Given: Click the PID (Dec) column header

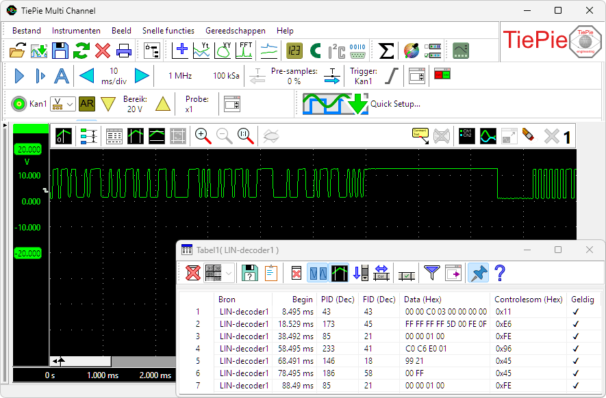Looking at the screenshot, I should click(x=338, y=299).
